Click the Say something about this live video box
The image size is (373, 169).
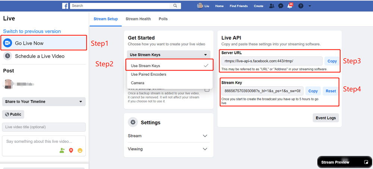coord(44,145)
